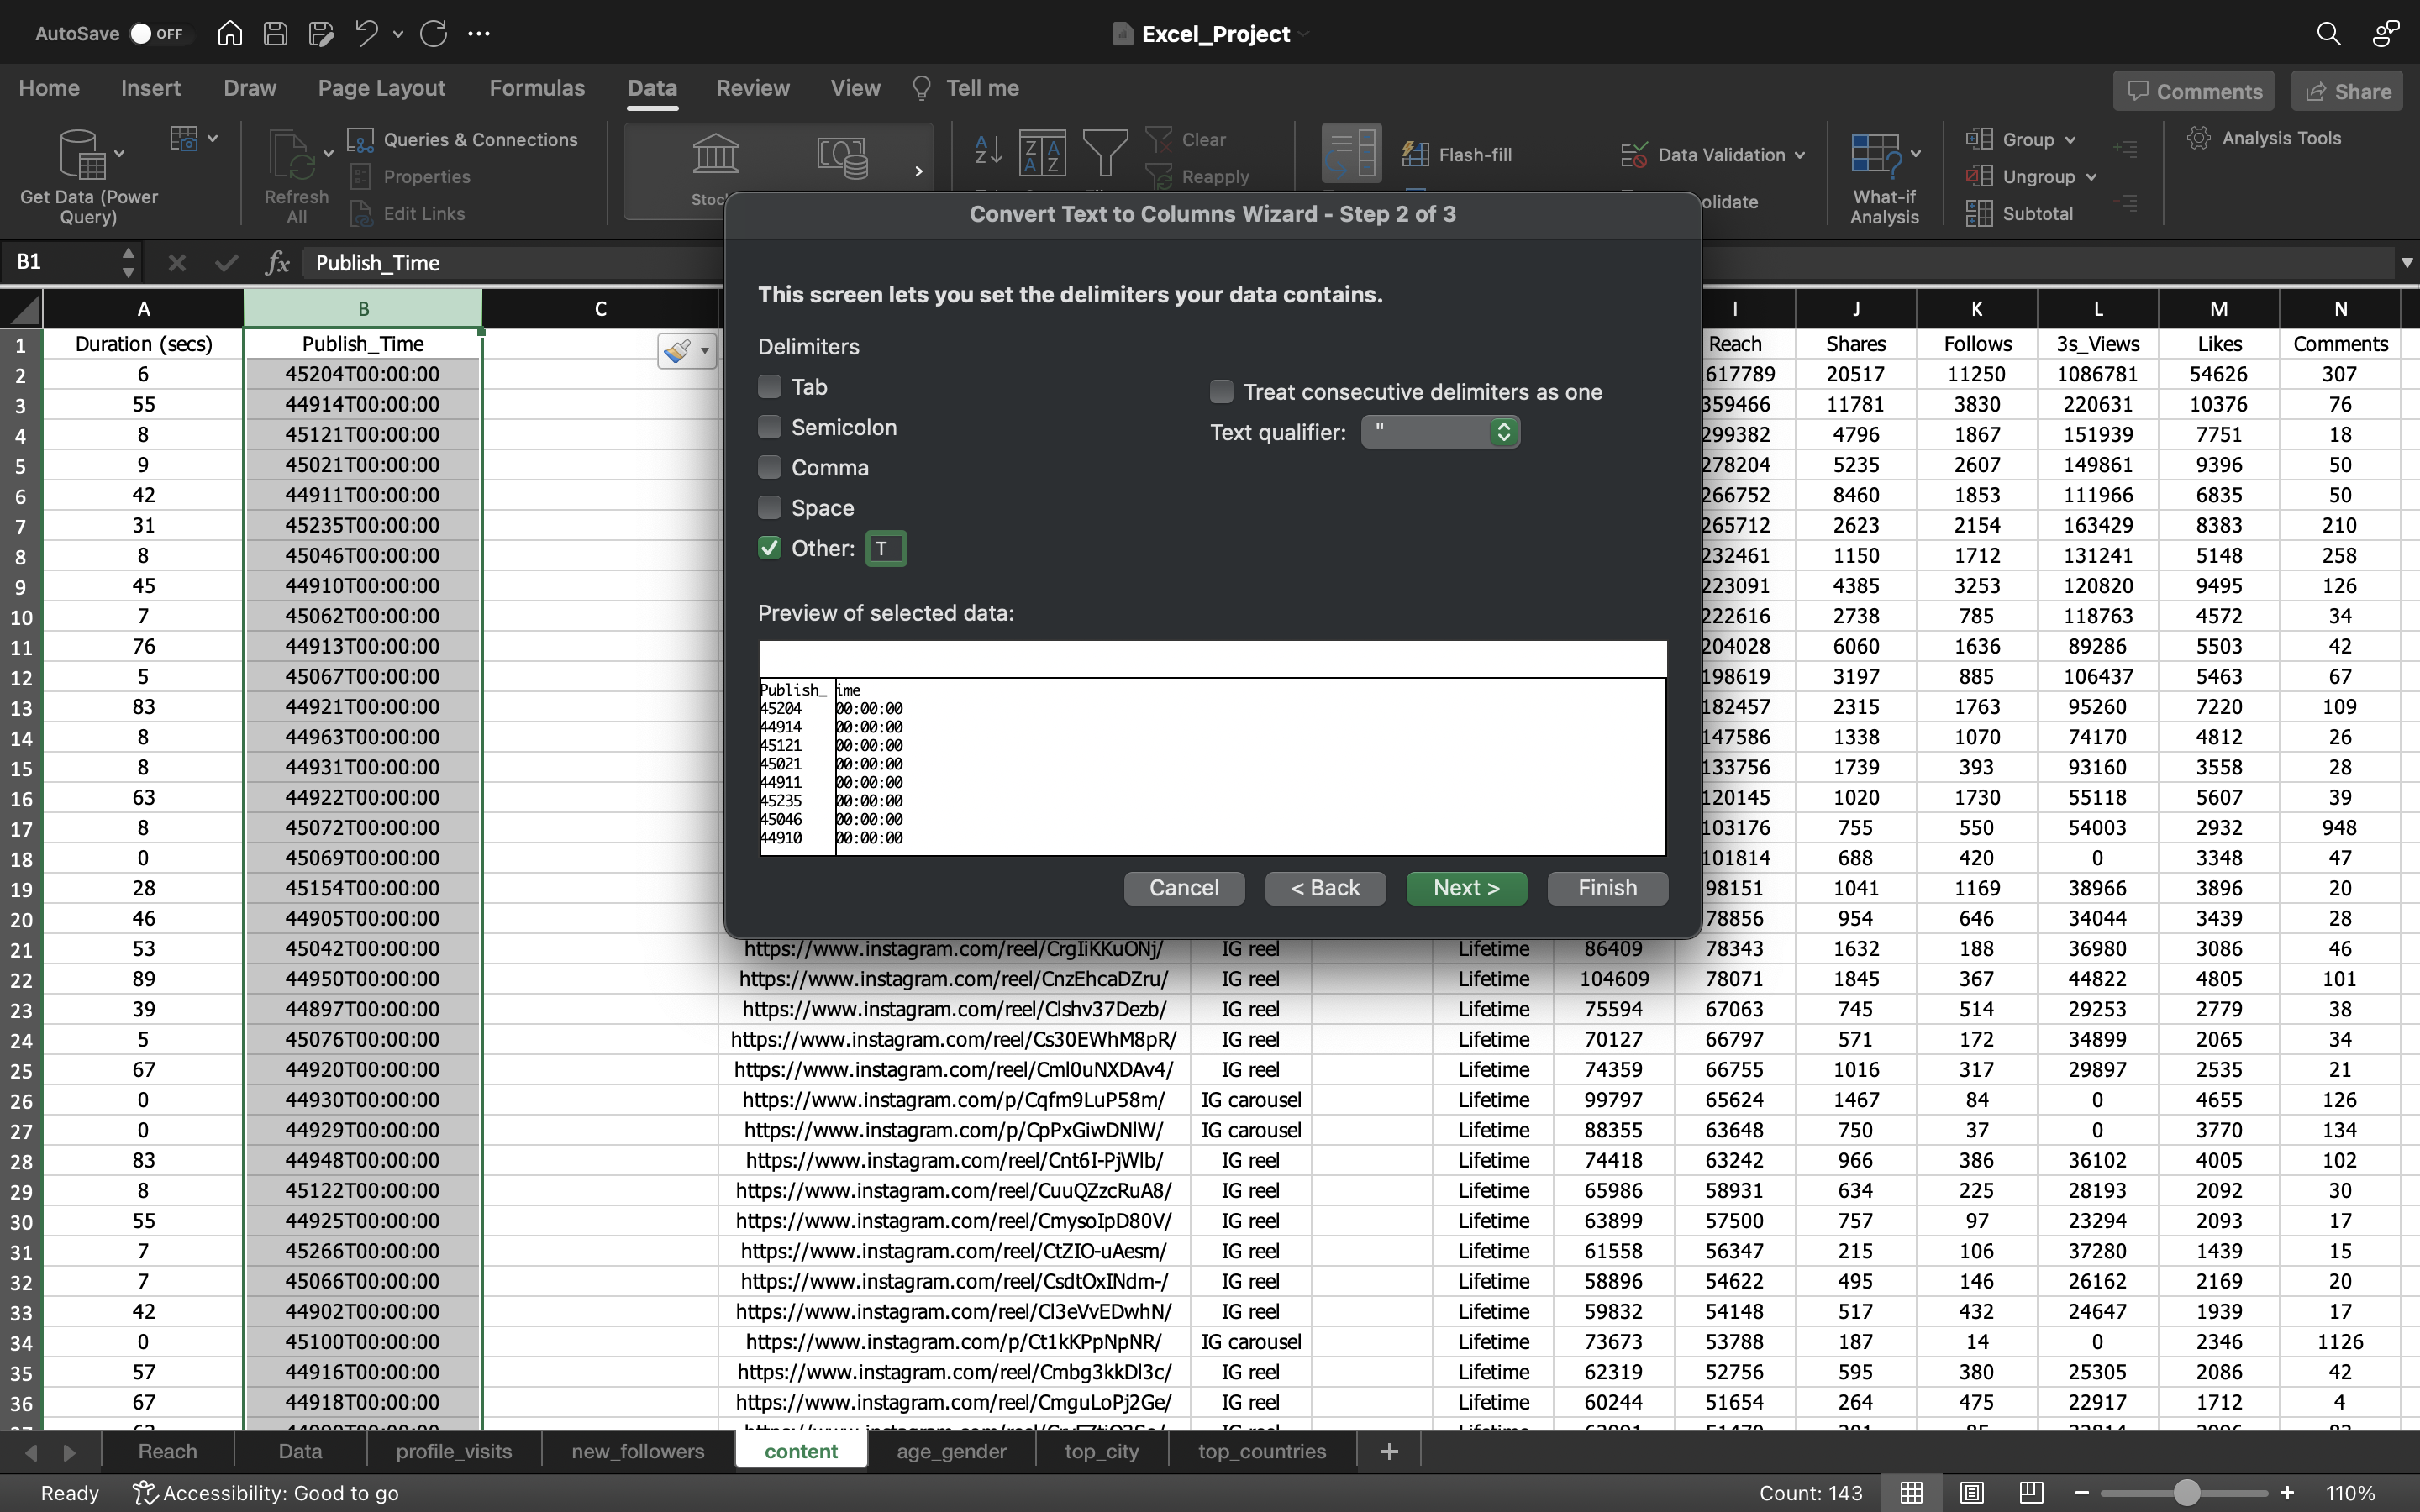Screen dimensions: 2420x1512
Task: Switch to the age_gender sheet tab
Action: (x=951, y=1449)
